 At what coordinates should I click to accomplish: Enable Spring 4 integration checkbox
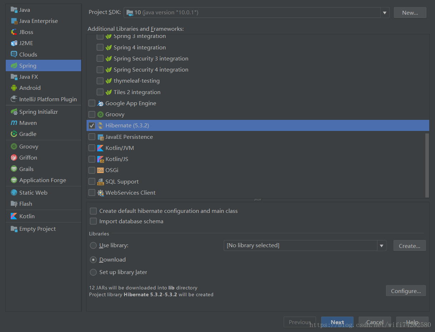[x=100, y=47]
